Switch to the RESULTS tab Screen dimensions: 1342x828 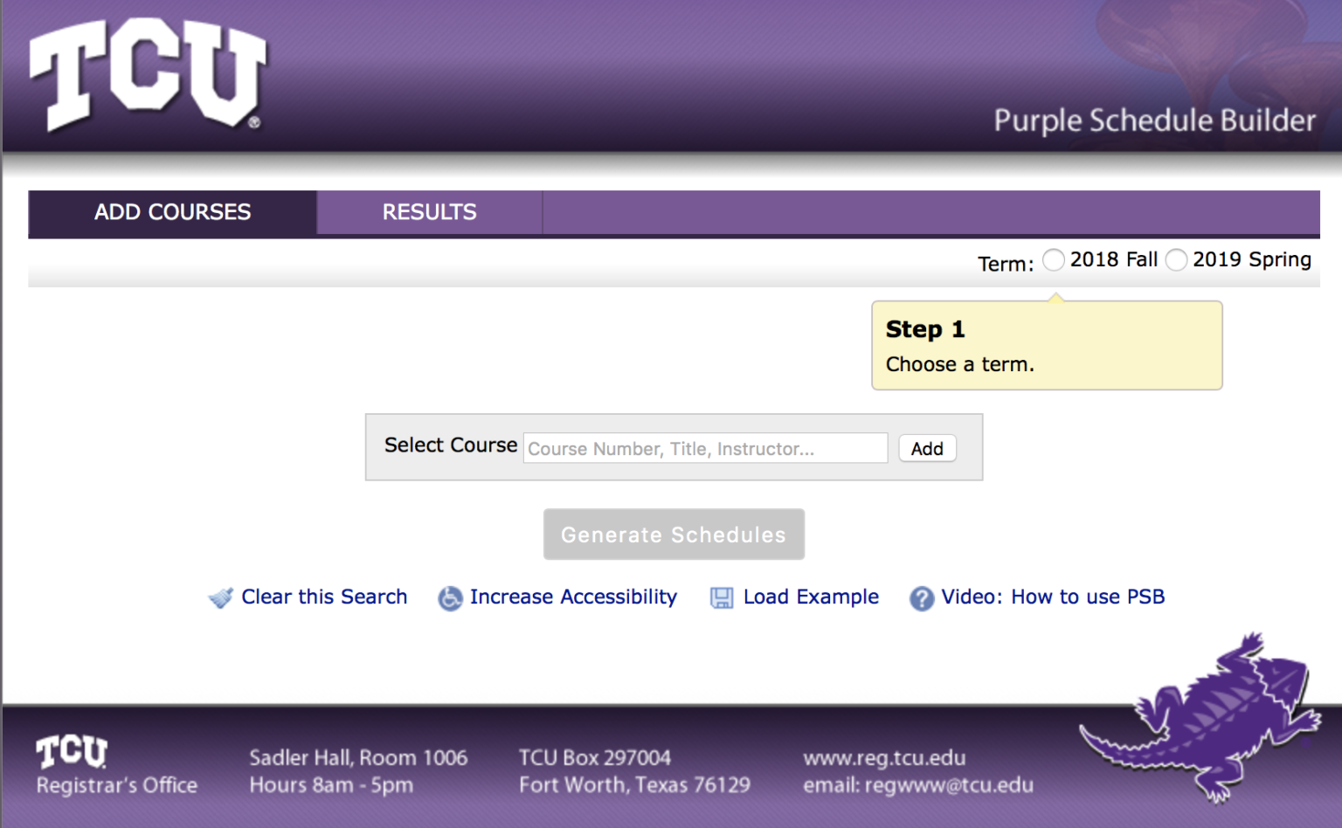tap(429, 212)
